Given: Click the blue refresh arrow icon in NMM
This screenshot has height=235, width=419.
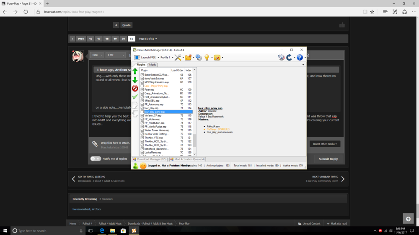Looking at the screenshot, I should pyautogui.click(x=289, y=57).
